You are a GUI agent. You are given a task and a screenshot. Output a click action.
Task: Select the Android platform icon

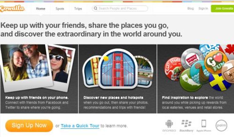pyautogui.click(x=169, y=126)
